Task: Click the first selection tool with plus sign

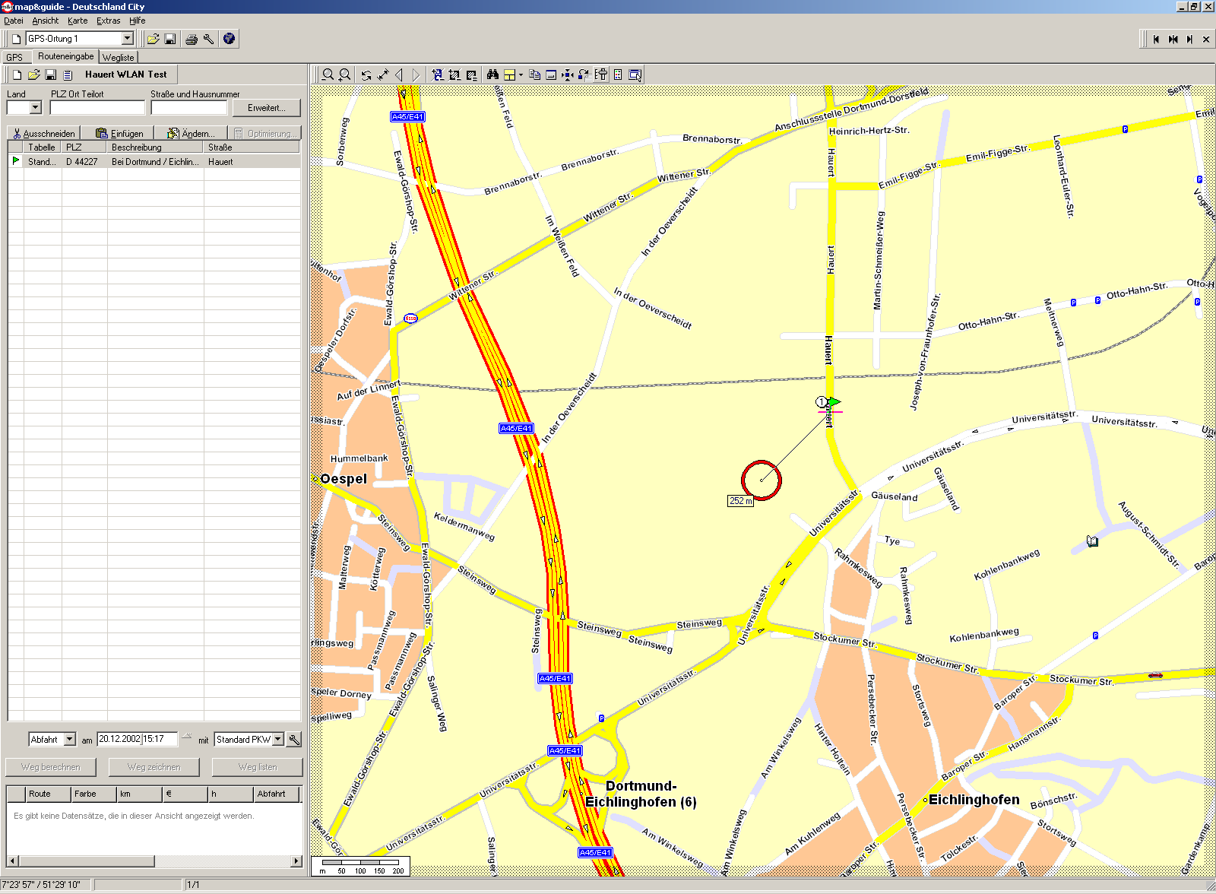Action: (x=438, y=74)
